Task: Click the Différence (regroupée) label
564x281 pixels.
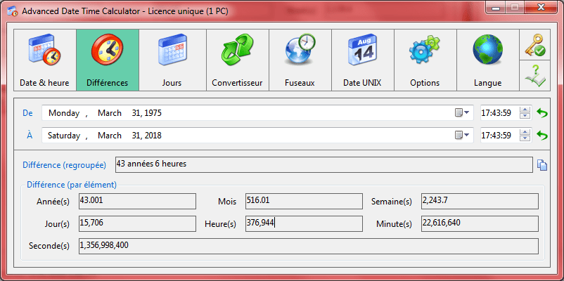Action: click(65, 165)
